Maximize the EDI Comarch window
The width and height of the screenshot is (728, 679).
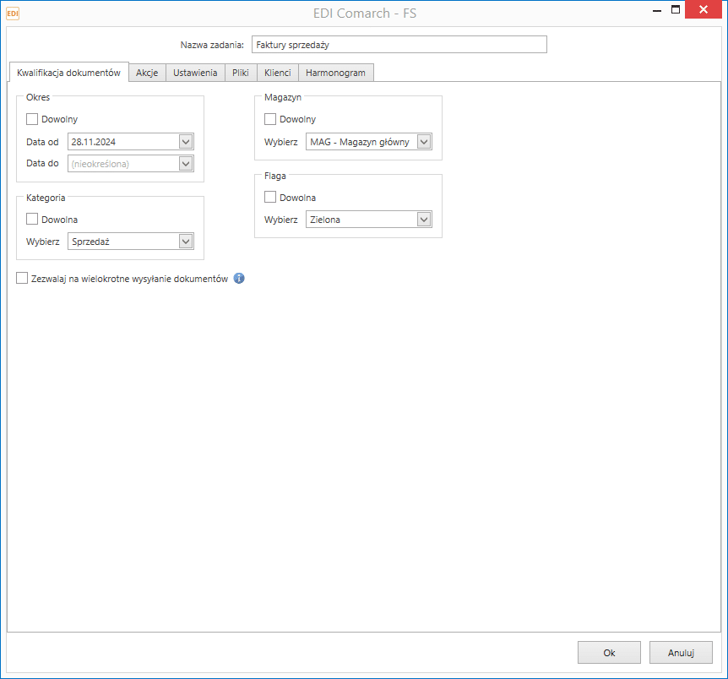676,10
